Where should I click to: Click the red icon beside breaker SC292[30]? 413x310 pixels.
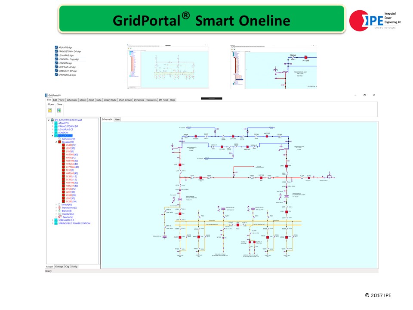coord(63,201)
